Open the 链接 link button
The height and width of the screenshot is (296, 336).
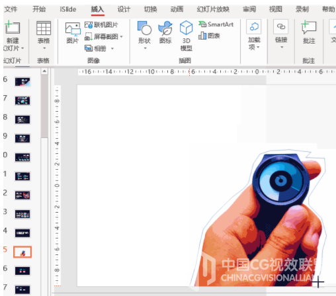(x=281, y=26)
